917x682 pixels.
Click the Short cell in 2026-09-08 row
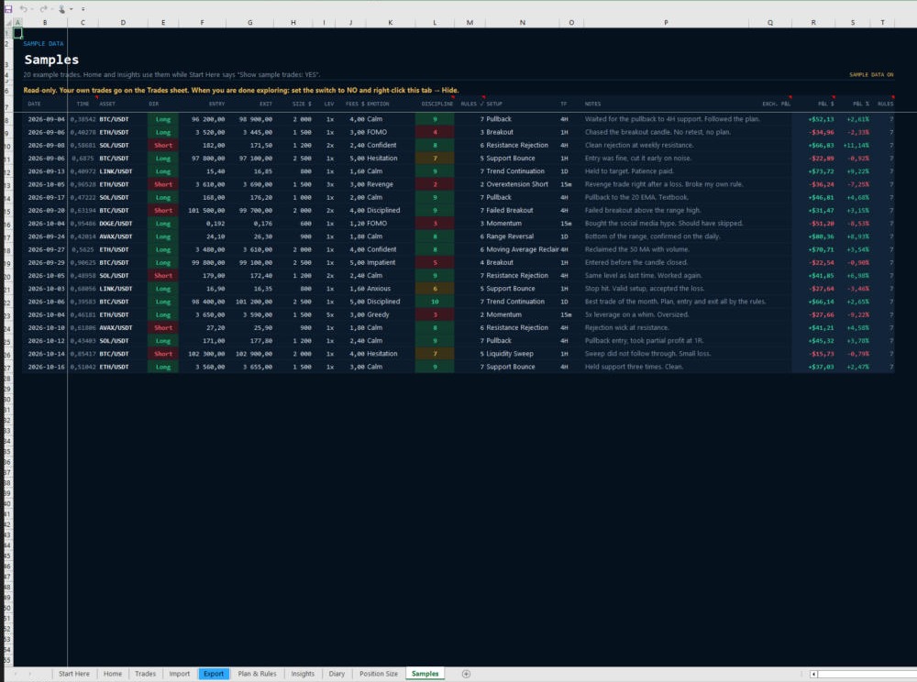pyautogui.click(x=163, y=146)
